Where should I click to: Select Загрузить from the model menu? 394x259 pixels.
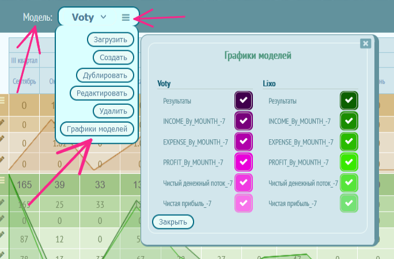[111, 39]
